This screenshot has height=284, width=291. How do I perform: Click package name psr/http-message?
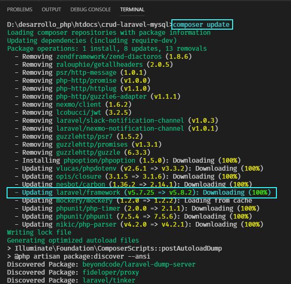[x=86, y=72]
